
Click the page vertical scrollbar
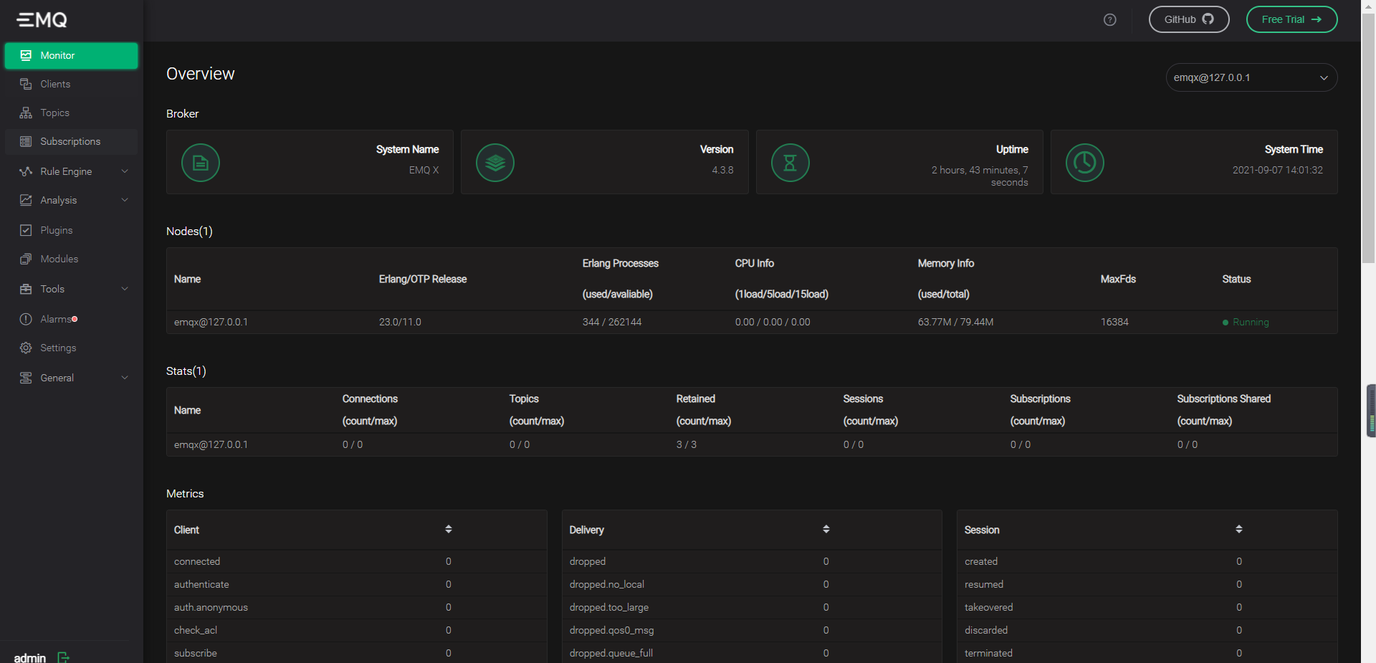(x=1368, y=138)
